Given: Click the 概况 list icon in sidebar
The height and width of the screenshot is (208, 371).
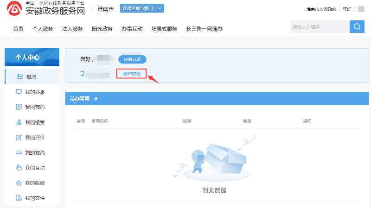Looking at the screenshot, I should (19, 76).
